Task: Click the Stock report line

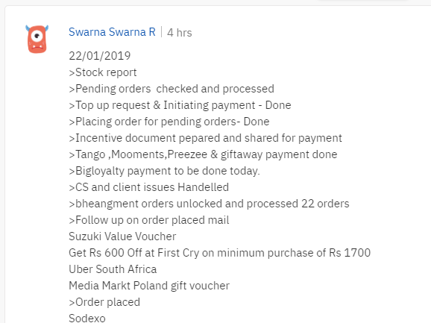Action: (102, 72)
